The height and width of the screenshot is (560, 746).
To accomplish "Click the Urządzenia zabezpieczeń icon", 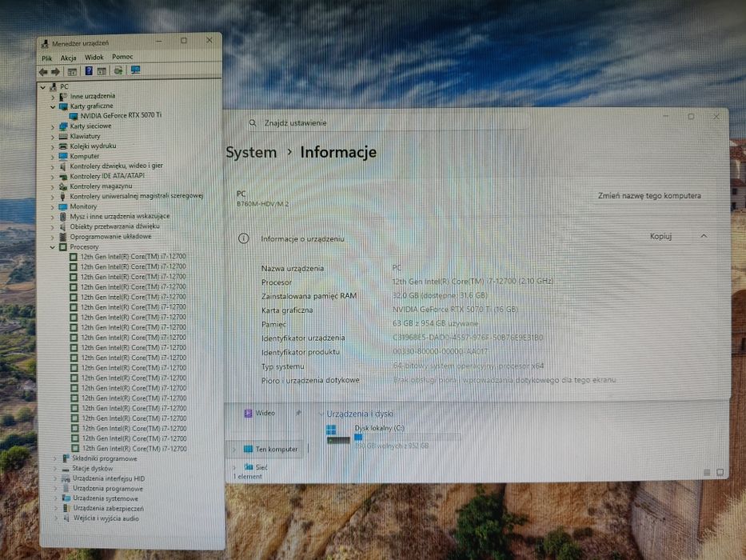I will (x=66, y=509).
